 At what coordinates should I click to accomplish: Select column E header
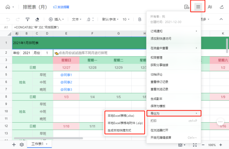[x=66, y=34]
